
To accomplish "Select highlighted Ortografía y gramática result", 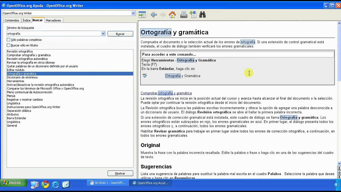I will pyautogui.click(x=70, y=74).
